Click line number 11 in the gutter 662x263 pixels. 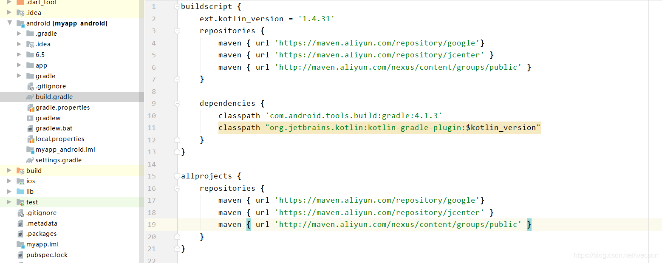click(x=152, y=127)
